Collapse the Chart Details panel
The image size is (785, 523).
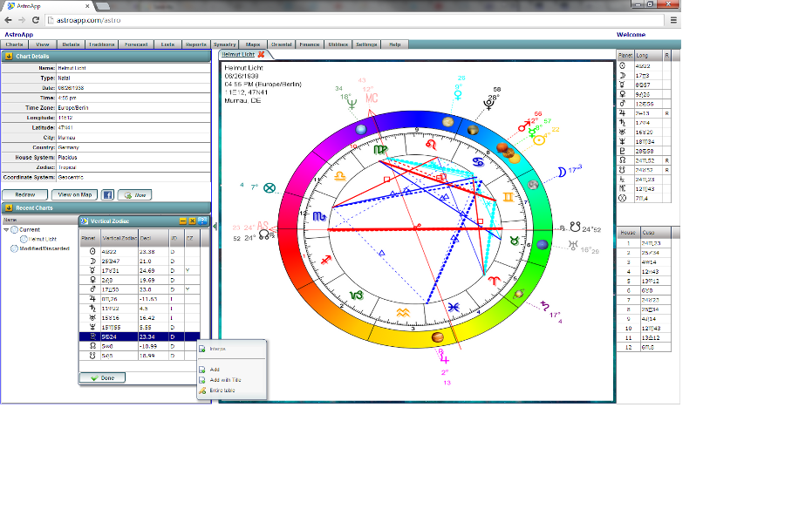coord(8,56)
